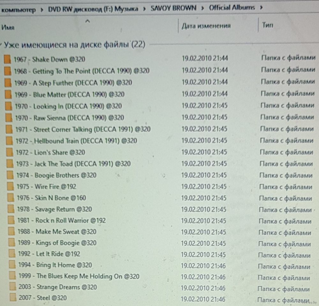Select folder name 1974 - Boogie Brothers @320

click(56, 175)
